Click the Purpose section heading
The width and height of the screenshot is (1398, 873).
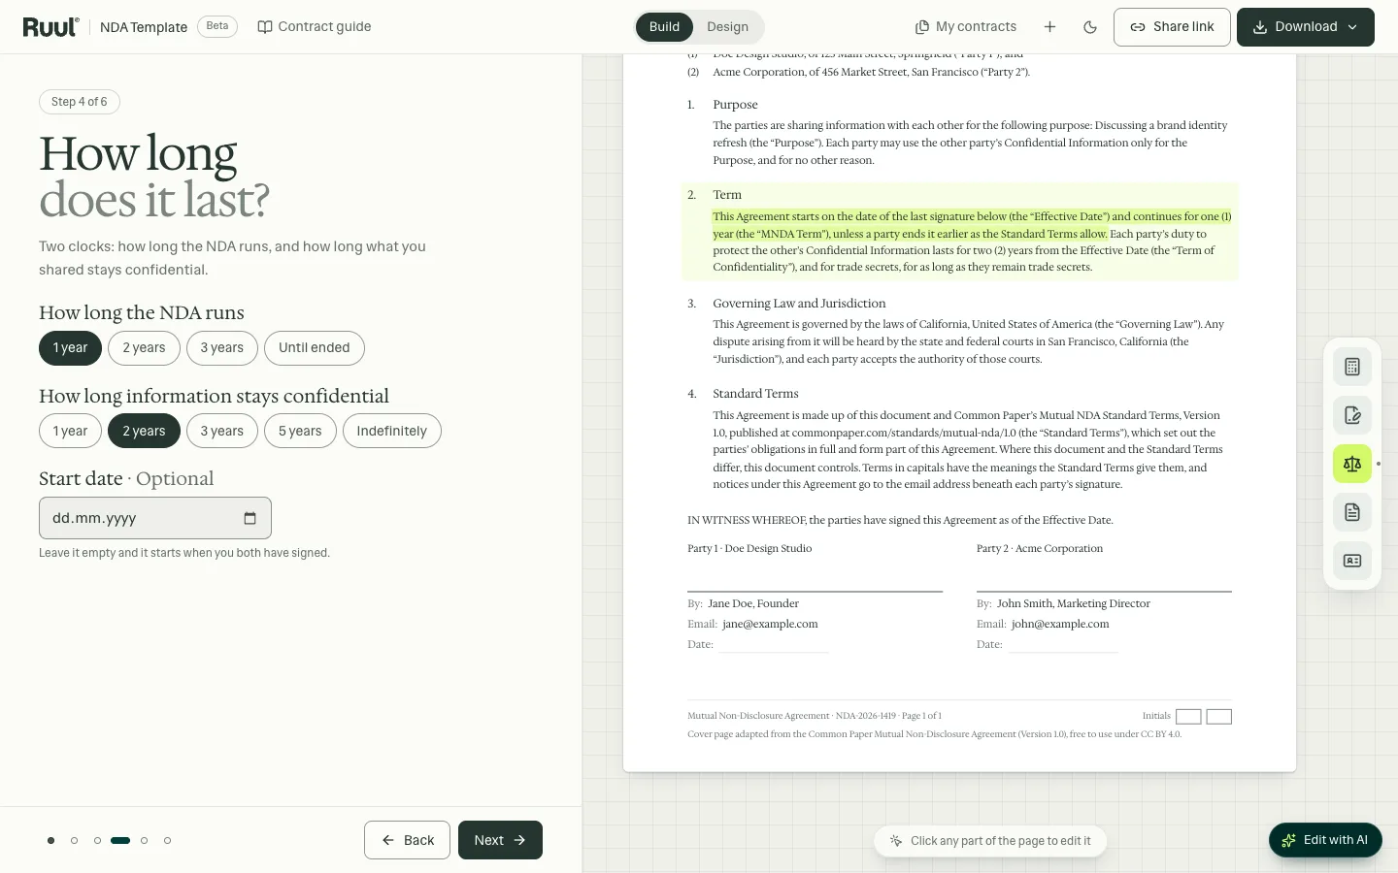(x=735, y=105)
